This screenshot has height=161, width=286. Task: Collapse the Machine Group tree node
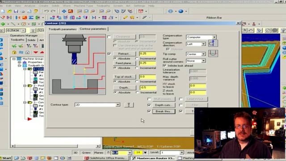tap(14, 59)
